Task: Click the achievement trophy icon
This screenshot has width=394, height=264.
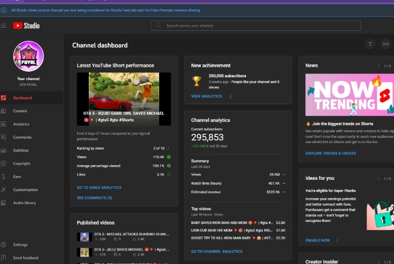Action: 196,81
